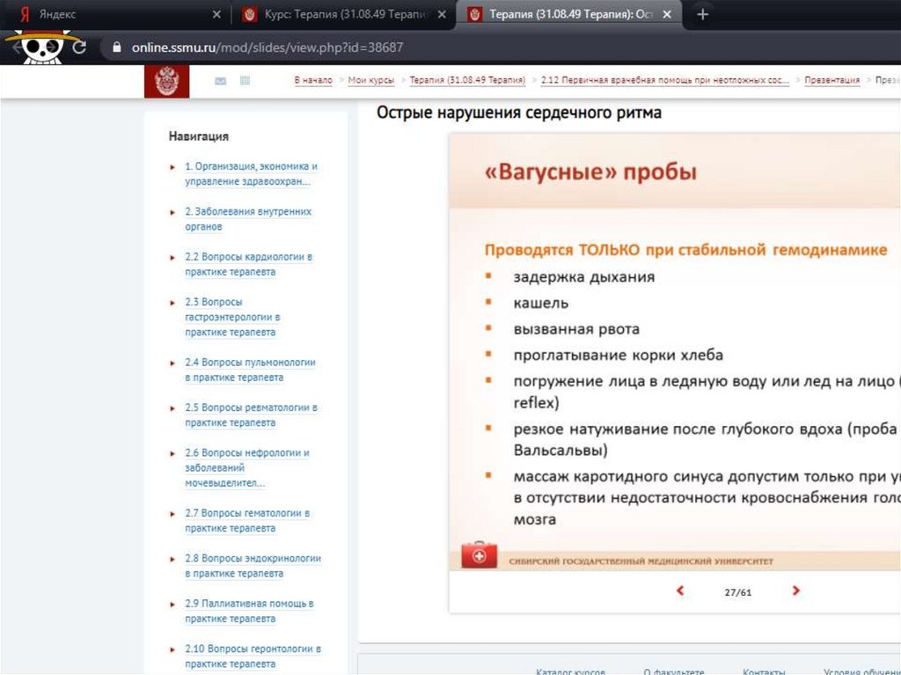Open 2.5 Вопросы ревматологии section
The height and width of the screenshot is (675, 901).
[x=251, y=415]
